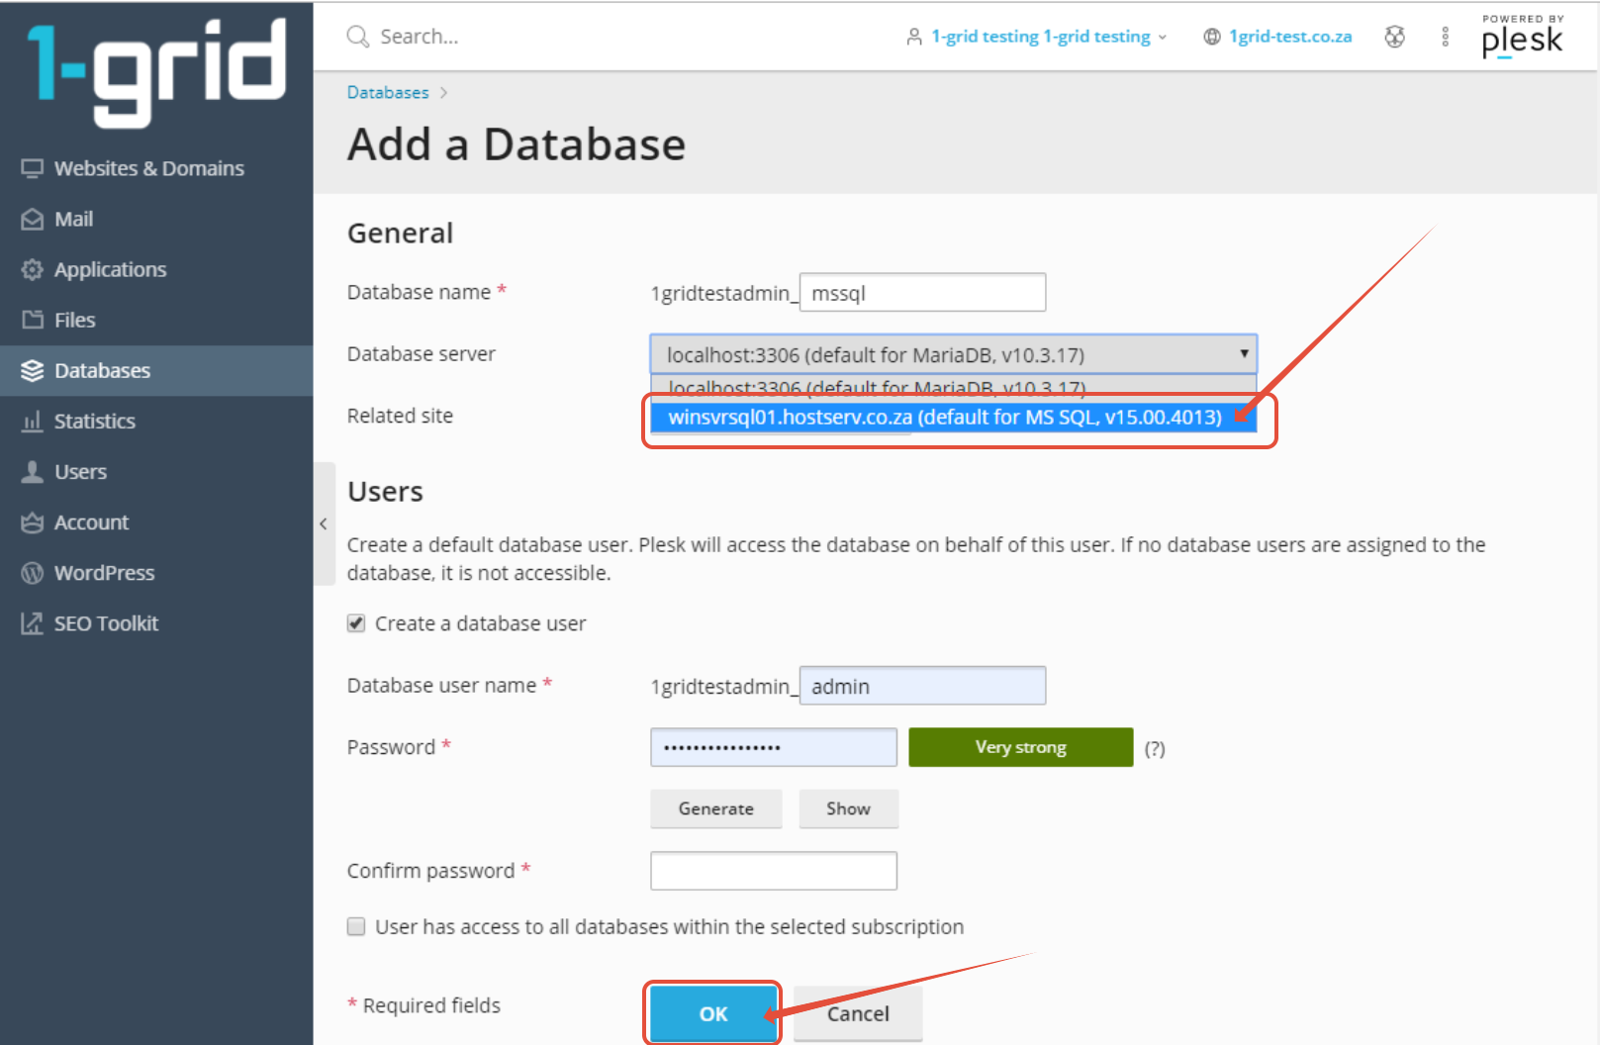The width and height of the screenshot is (1600, 1045).
Task: Click the SEO Toolkit chart icon
Action: pyautogui.click(x=33, y=622)
